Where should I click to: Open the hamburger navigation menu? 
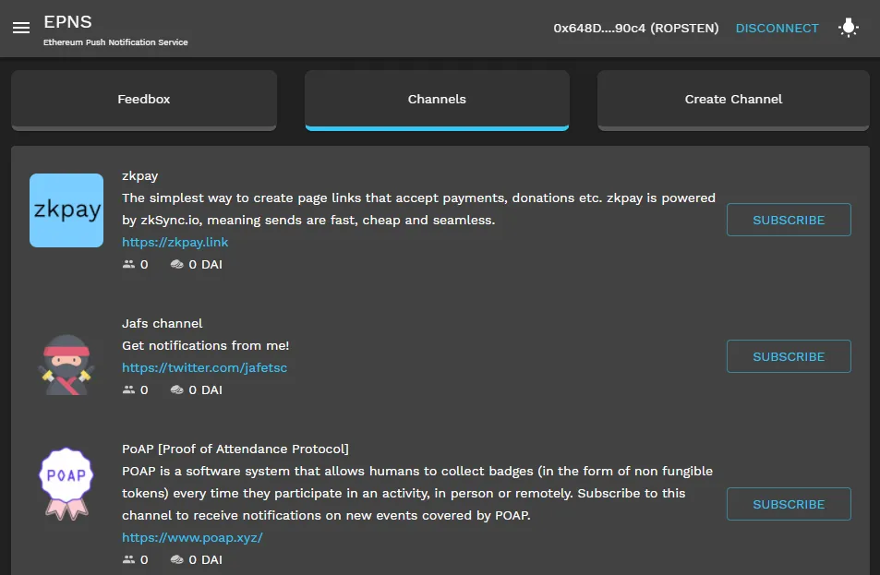tap(21, 29)
